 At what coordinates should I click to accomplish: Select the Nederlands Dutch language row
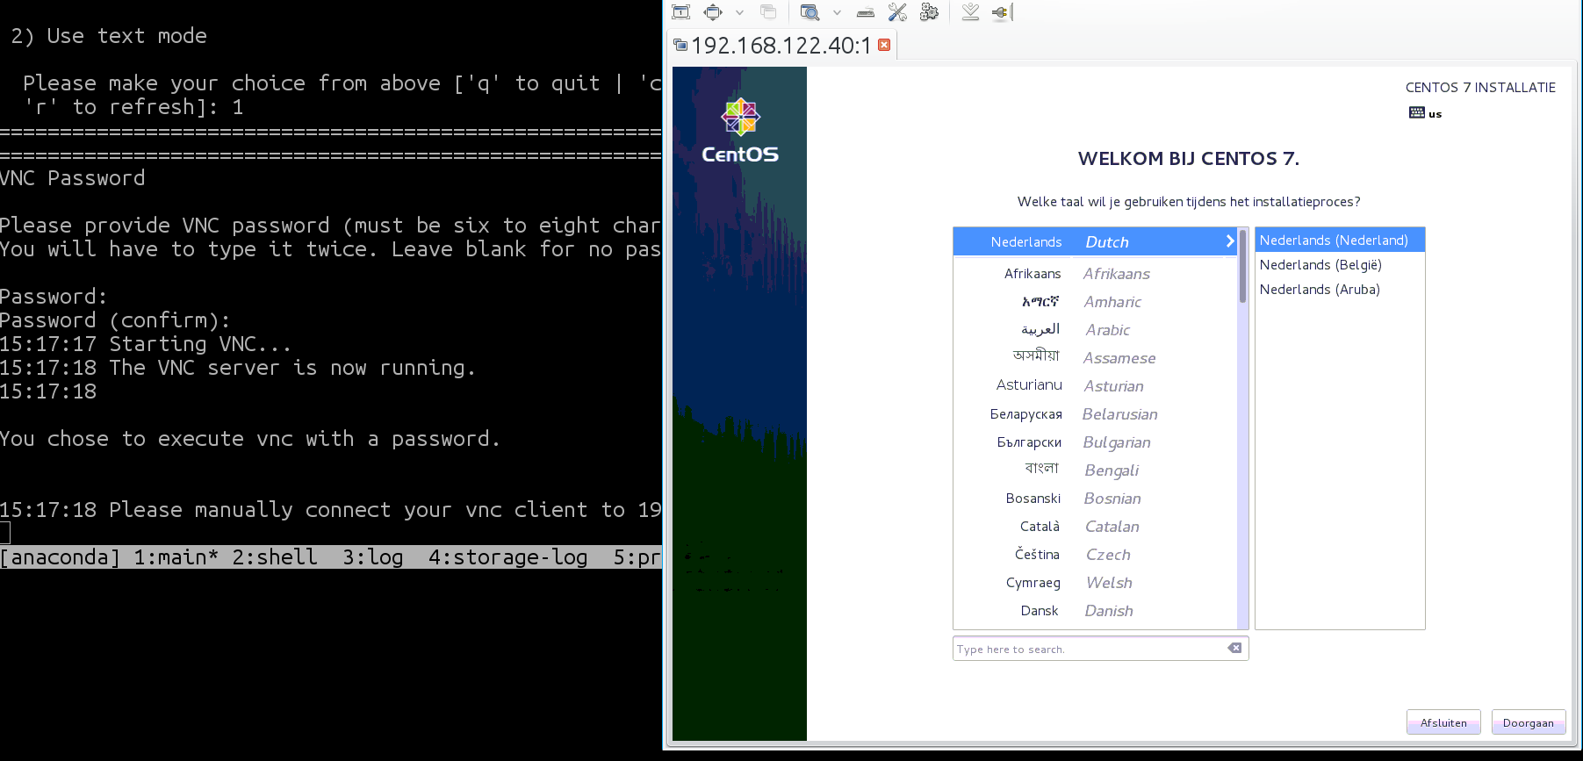(x=1095, y=241)
